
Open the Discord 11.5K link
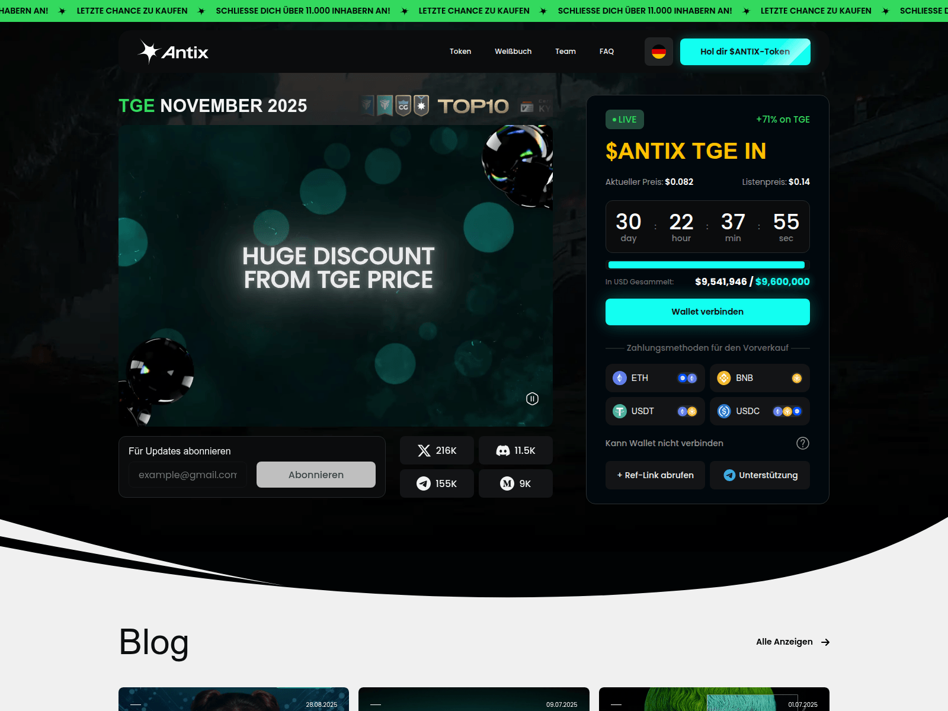[x=515, y=450]
